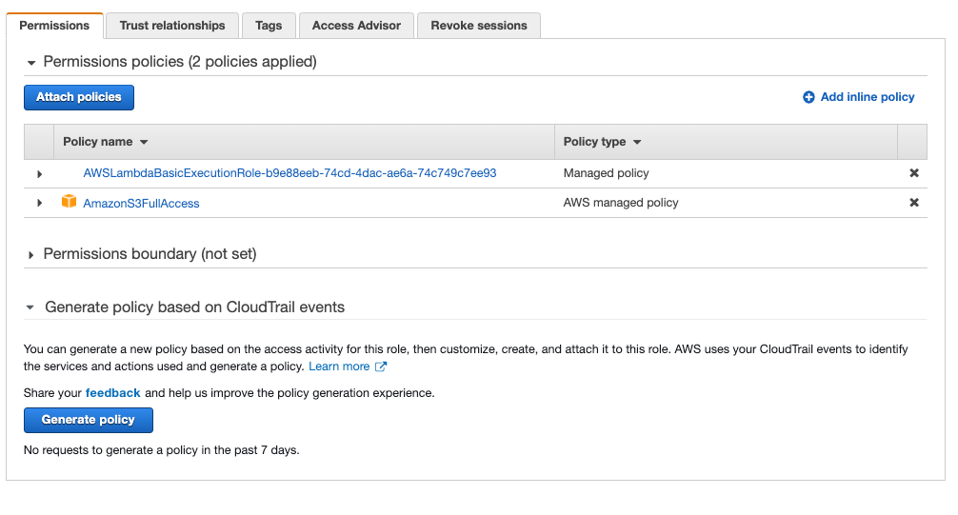
Task: Collapse Generate policy based on CloudTrail events
Action: (31, 308)
